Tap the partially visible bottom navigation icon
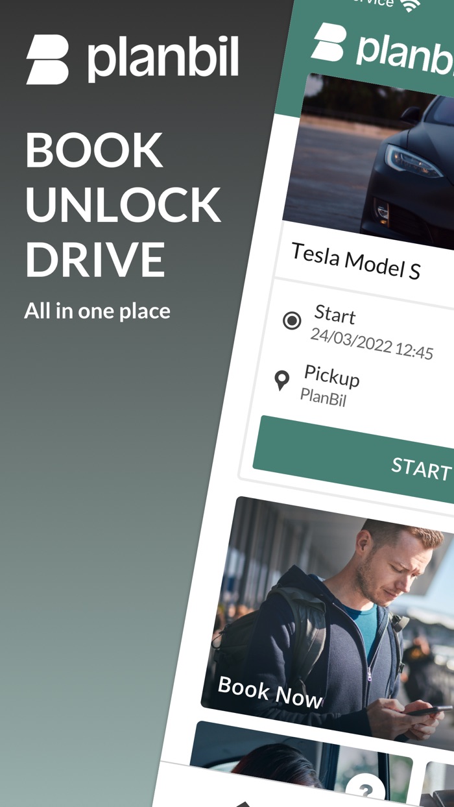This screenshot has height=807, width=454. pos(243,804)
